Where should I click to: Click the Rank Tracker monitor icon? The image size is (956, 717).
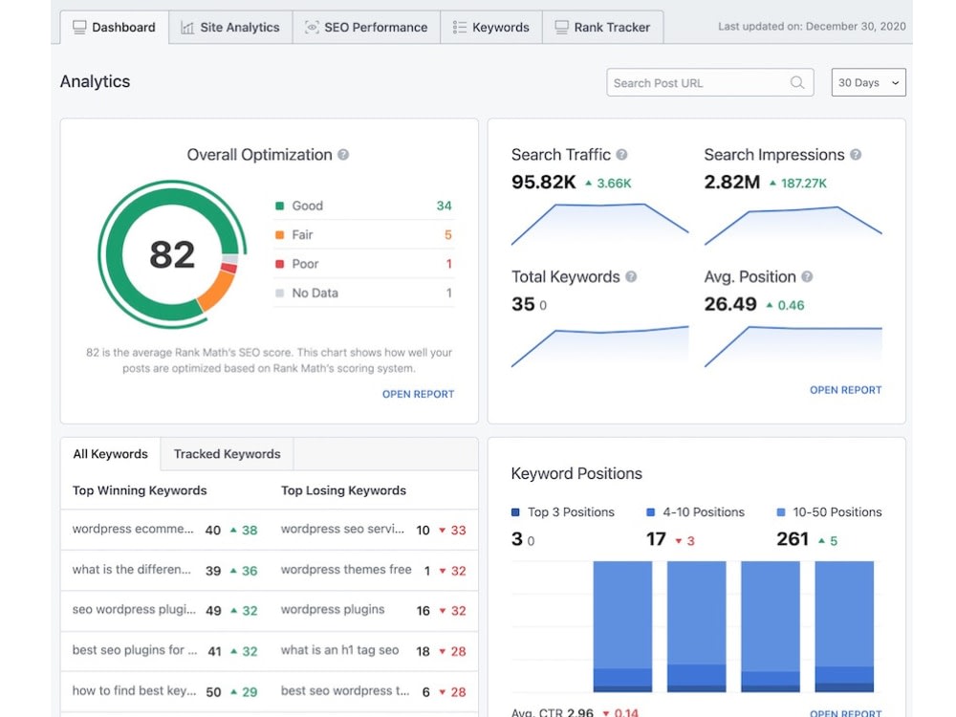click(x=561, y=28)
